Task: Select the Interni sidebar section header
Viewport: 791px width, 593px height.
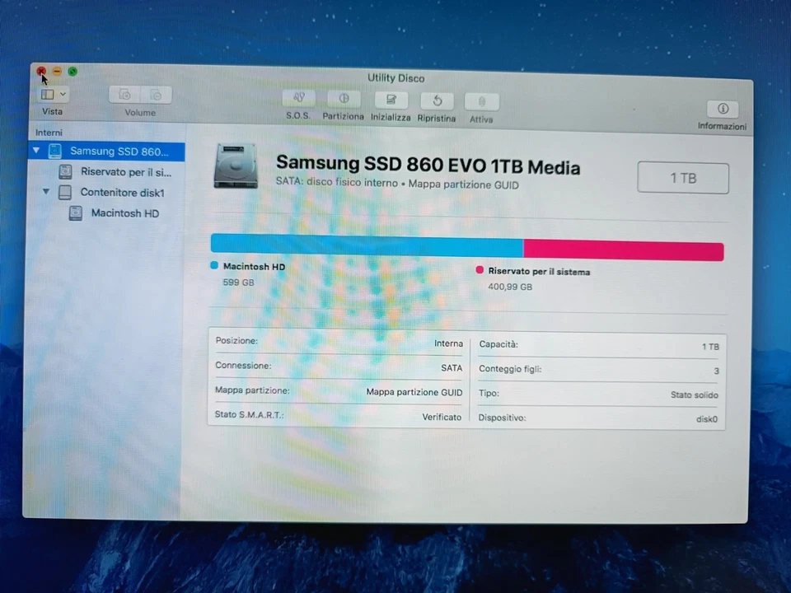Action: click(x=48, y=132)
